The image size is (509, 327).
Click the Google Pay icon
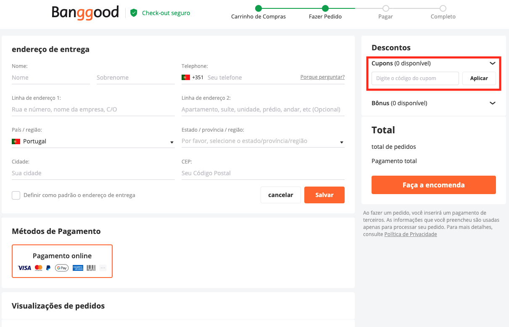62,268
